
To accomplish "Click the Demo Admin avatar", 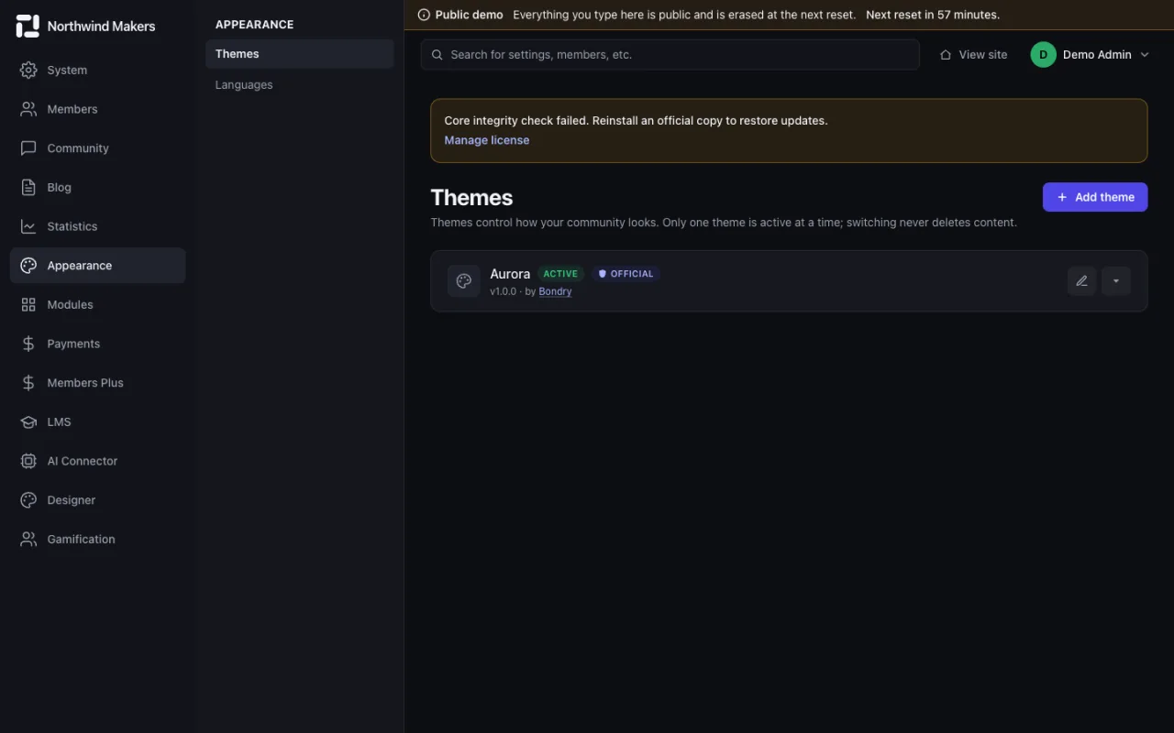I will click(1044, 55).
